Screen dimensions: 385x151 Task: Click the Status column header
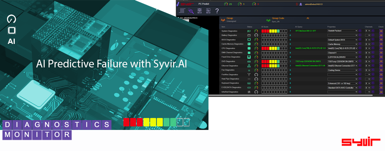click(250, 27)
